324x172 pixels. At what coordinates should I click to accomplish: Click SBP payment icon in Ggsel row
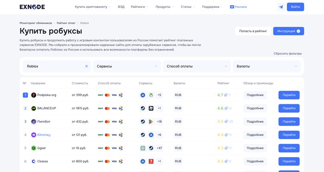pos(121,148)
